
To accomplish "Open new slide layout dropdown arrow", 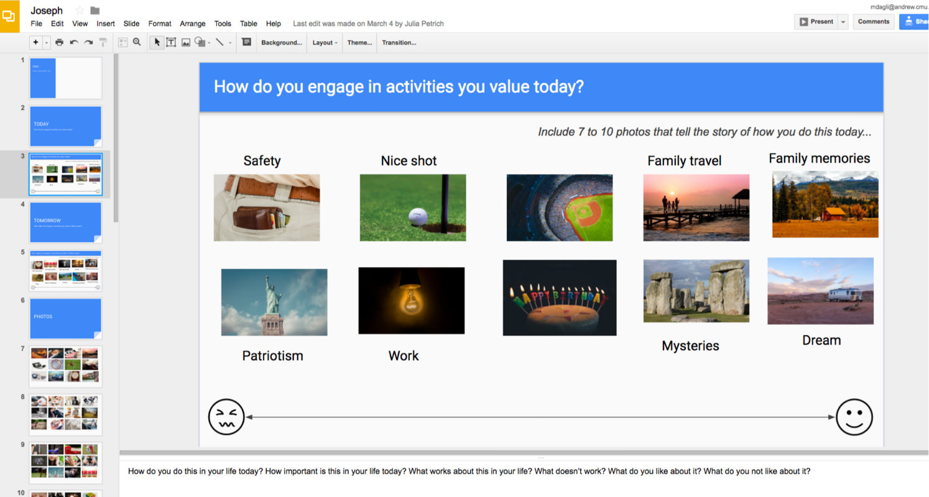I will point(47,43).
